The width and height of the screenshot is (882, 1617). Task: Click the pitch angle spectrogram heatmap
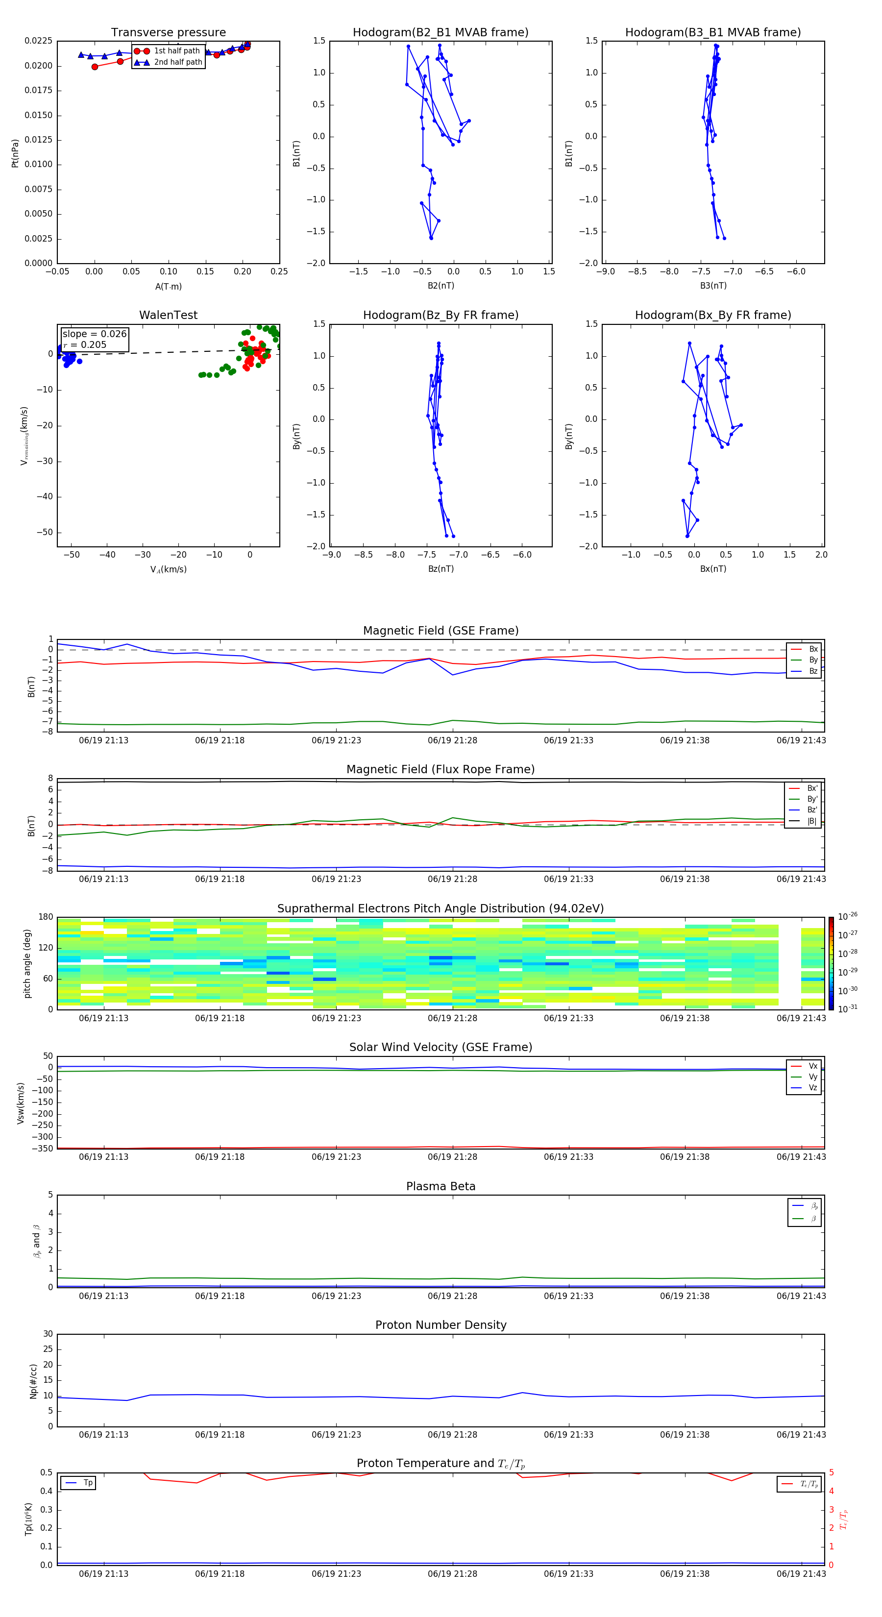coord(441,963)
